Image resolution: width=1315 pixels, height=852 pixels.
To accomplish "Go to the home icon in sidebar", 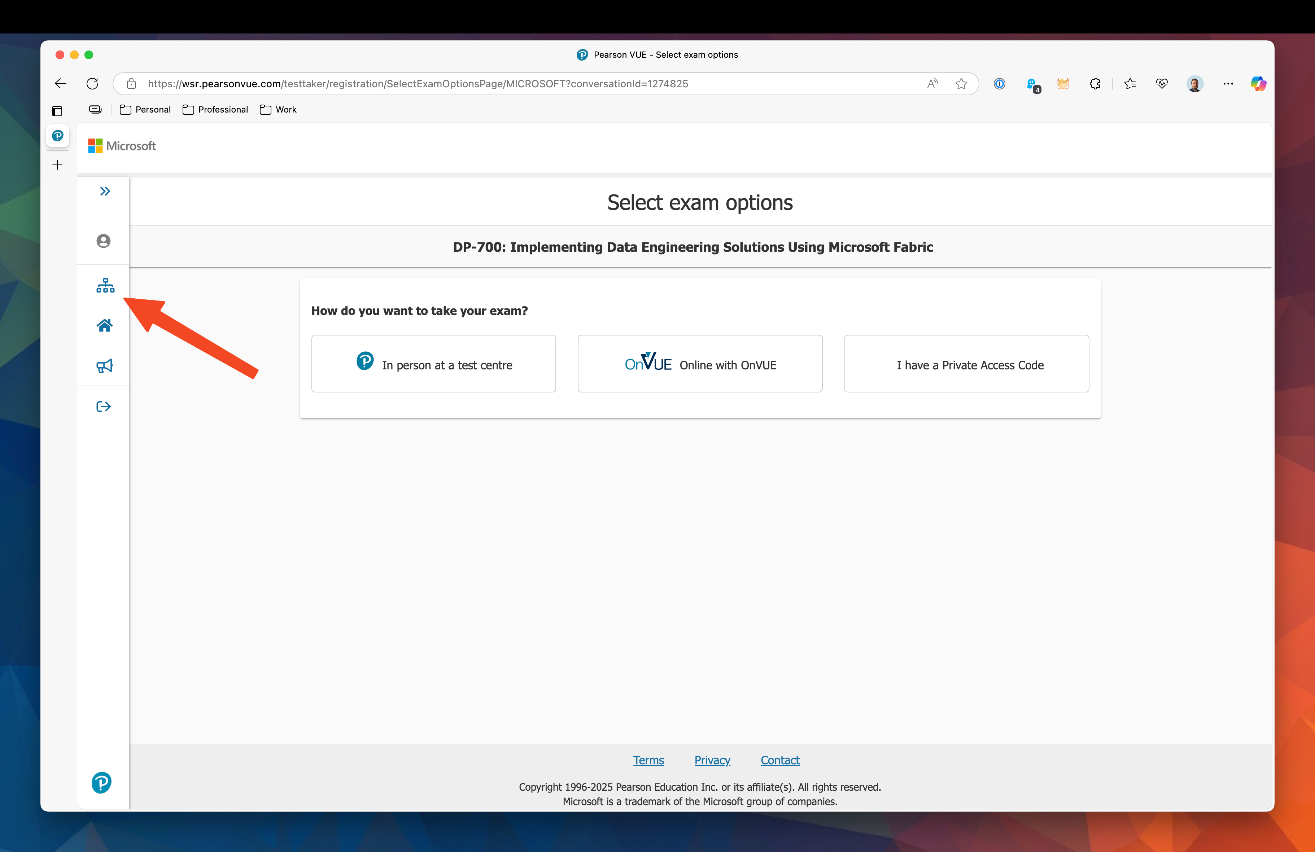I will 104,325.
